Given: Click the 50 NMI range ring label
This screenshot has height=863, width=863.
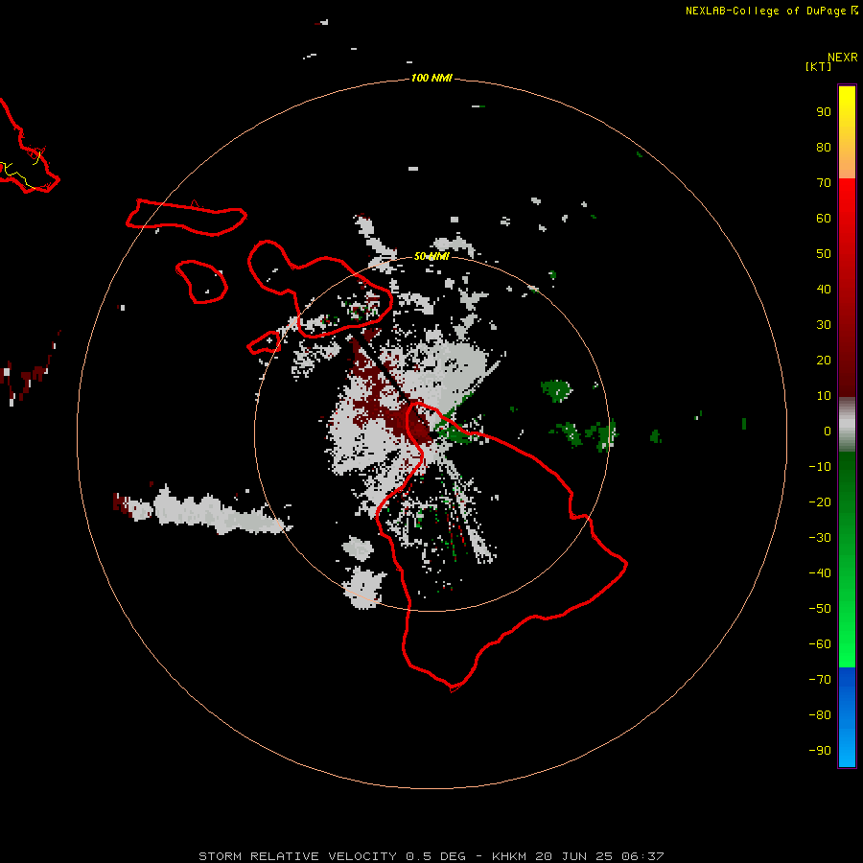Looking at the screenshot, I should (x=431, y=256).
